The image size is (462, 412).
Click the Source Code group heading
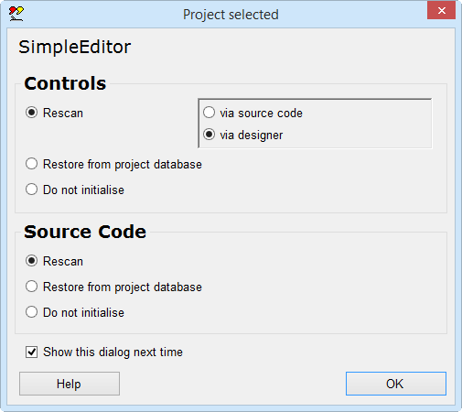click(x=85, y=232)
